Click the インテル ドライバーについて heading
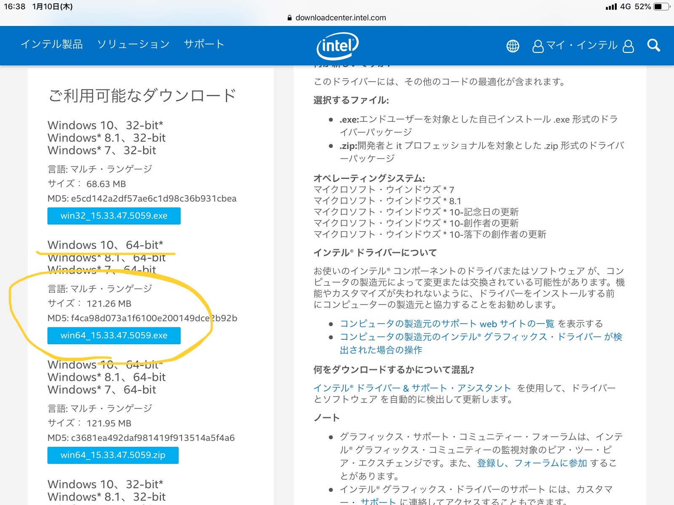 (x=375, y=253)
